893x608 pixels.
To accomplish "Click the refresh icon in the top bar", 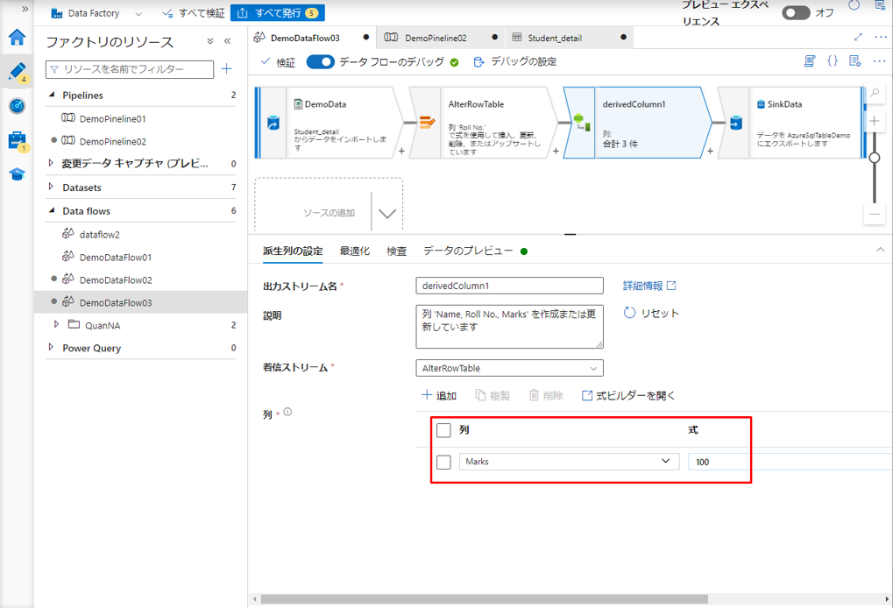I will pyautogui.click(x=854, y=5).
